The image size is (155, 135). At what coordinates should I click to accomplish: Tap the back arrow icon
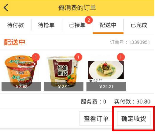6,8
